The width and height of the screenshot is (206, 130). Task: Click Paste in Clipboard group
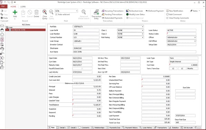click(x=4, y=18)
